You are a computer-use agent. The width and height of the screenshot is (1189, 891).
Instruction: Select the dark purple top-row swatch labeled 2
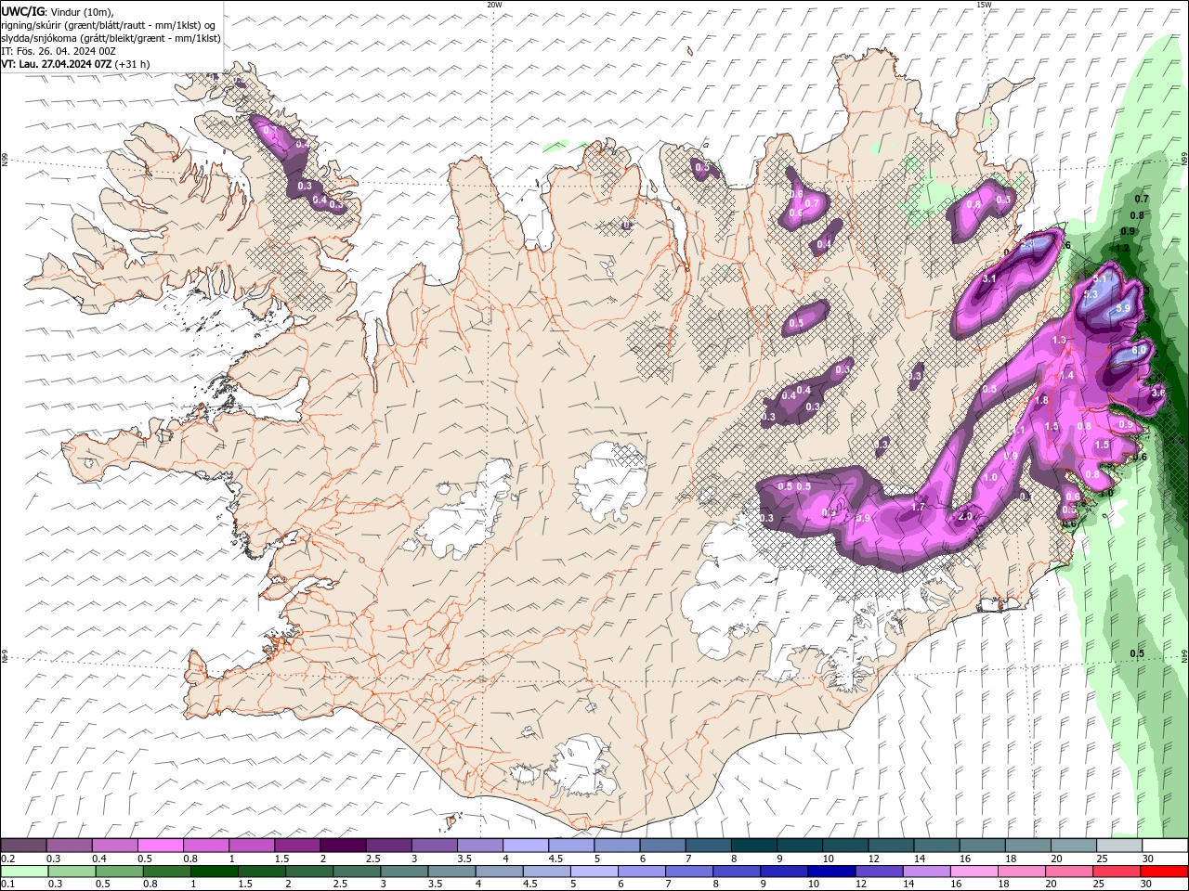click(342, 846)
